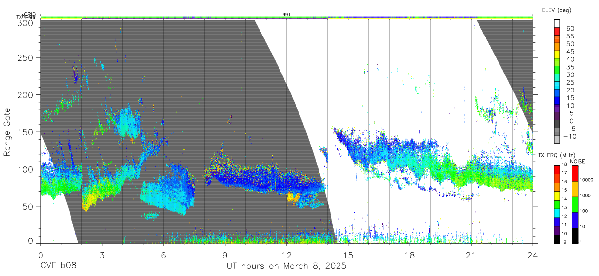
Task: Click the '300' tick on the Range Gate axis
Action: (25, 23)
